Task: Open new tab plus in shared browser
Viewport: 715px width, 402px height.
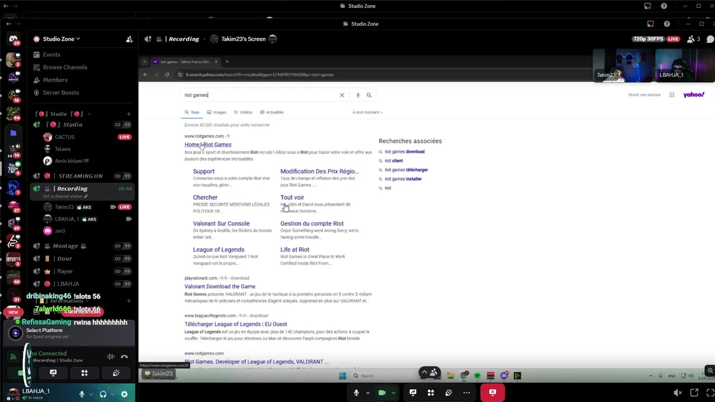Action: [226, 61]
